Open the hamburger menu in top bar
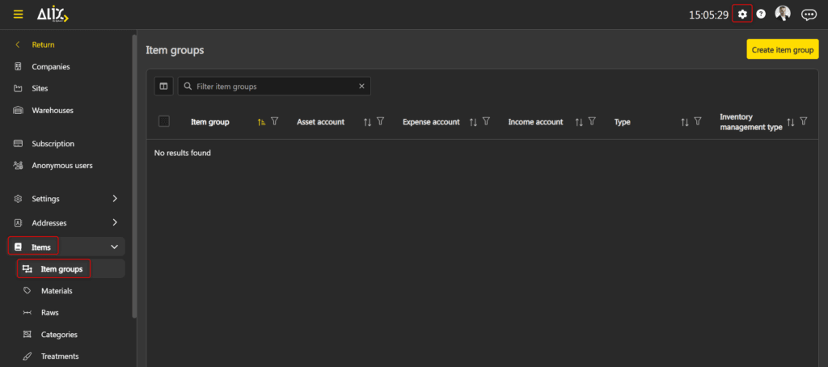Image resolution: width=828 pixels, height=367 pixels. click(18, 15)
